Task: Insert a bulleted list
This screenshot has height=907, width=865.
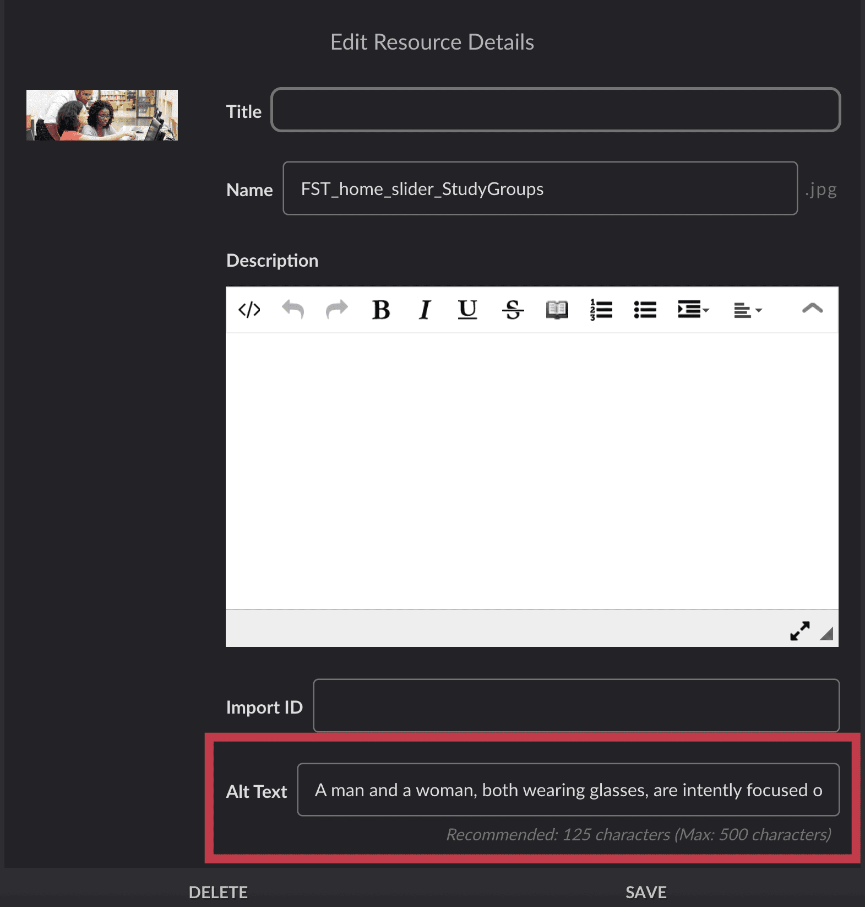Action: tap(645, 310)
